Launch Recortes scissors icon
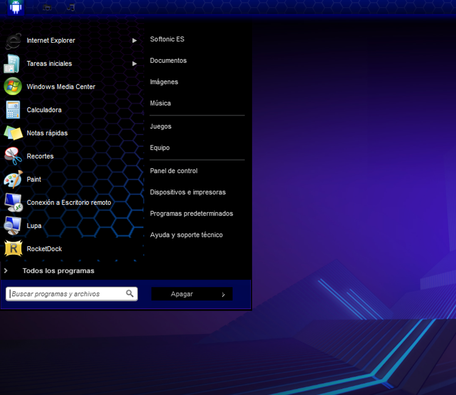 pyautogui.click(x=13, y=156)
